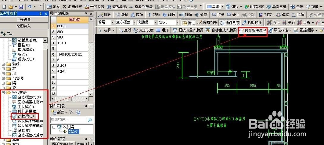Expand the 门窗洞 tree folder

[3, 78]
